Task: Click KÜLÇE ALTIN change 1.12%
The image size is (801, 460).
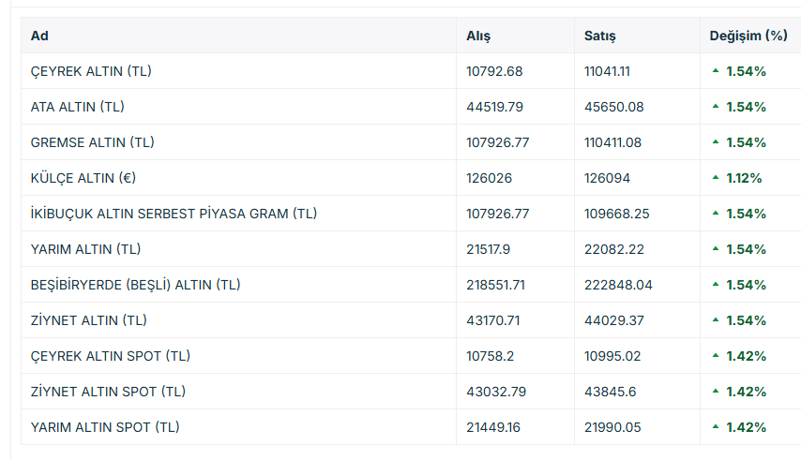Action: (744, 178)
